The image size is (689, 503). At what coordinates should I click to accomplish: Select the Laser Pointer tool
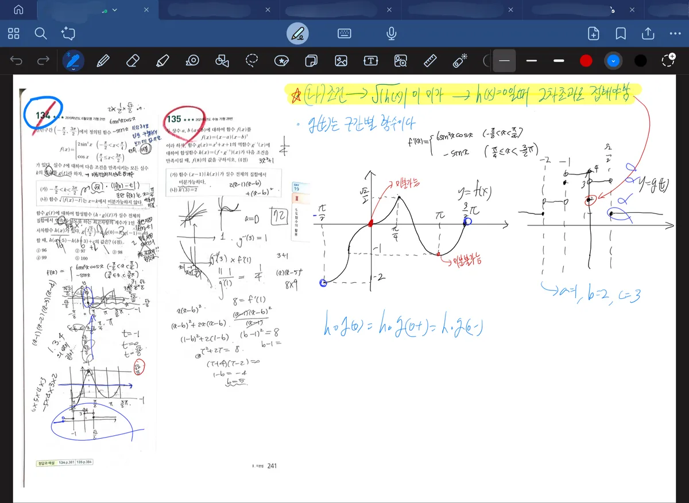[460, 60]
